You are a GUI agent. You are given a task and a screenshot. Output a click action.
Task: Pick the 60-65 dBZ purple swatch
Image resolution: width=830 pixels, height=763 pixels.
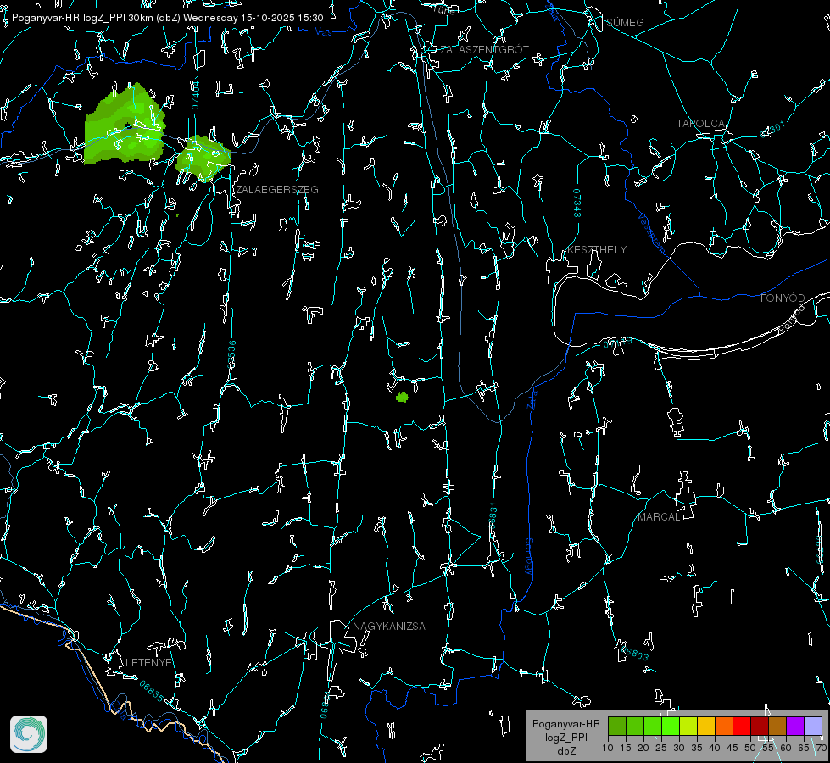click(795, 726)
